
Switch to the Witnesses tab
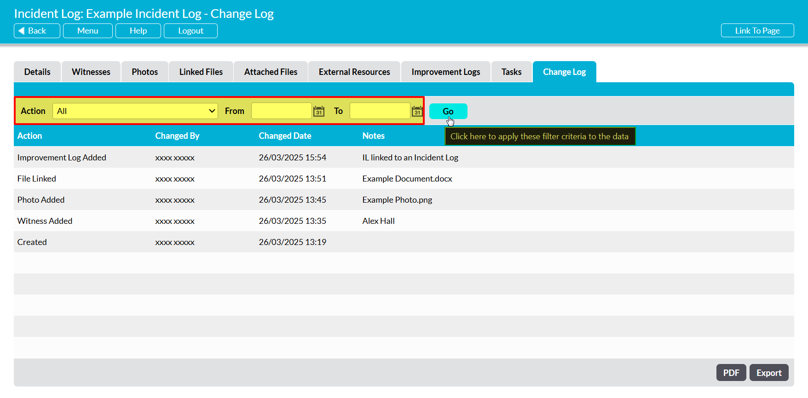pyautogui.click(x=91, y=72)
